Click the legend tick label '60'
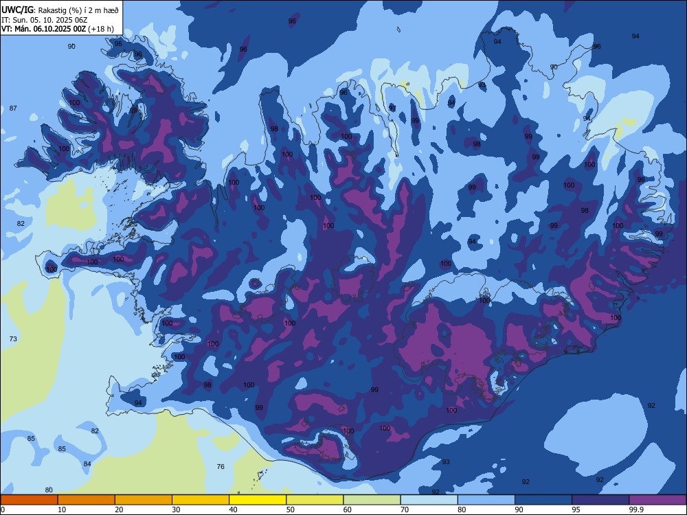The height and width of the screenshot is (515, 687). point(348,510)
